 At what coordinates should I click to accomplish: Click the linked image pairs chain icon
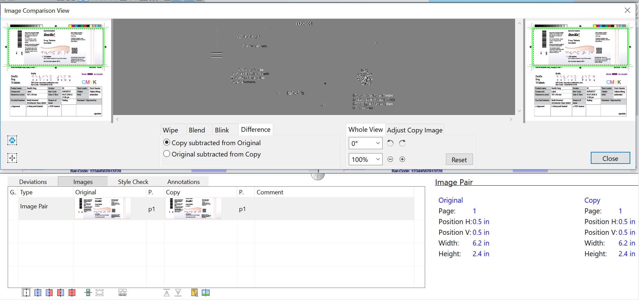click(x=123, y=293)
